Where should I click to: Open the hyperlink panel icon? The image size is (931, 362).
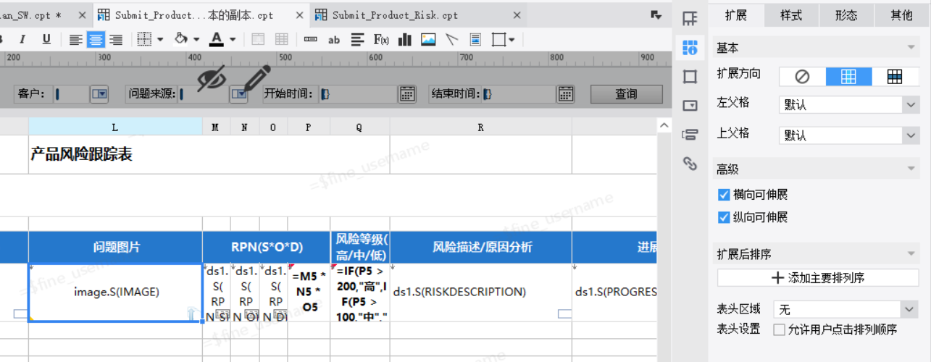[690, 164]
